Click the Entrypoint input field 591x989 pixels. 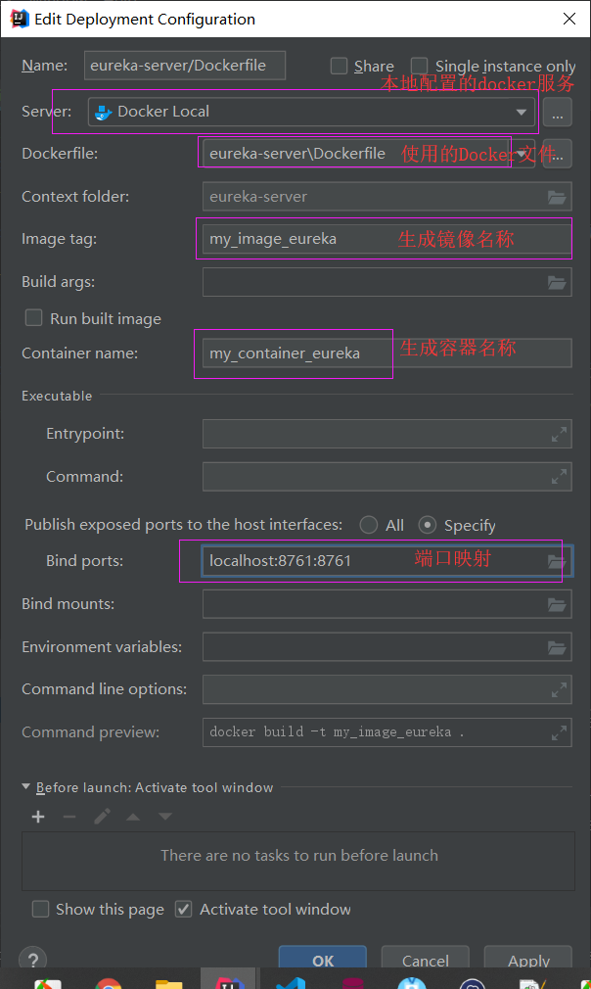click(386, 434)
